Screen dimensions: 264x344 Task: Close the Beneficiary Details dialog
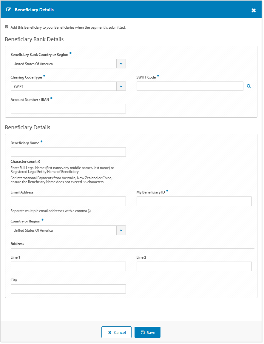coord(254,10)
